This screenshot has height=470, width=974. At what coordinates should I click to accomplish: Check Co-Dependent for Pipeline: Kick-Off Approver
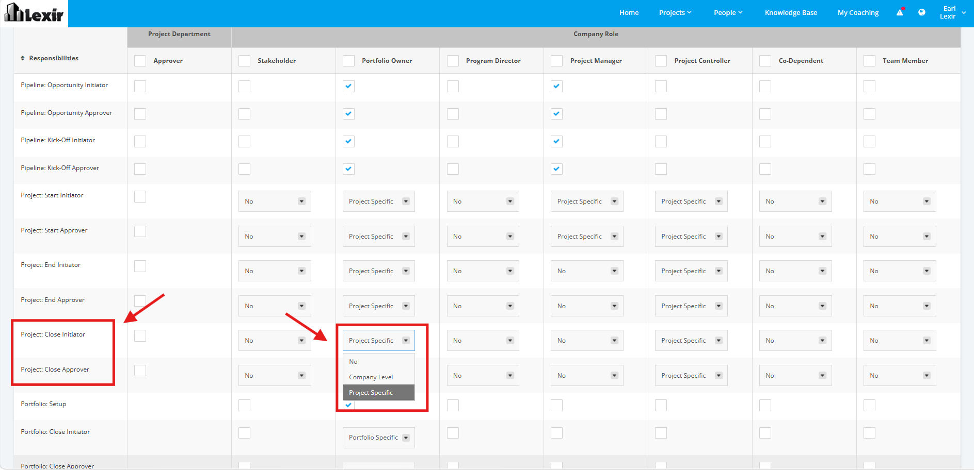click(765, 169)
